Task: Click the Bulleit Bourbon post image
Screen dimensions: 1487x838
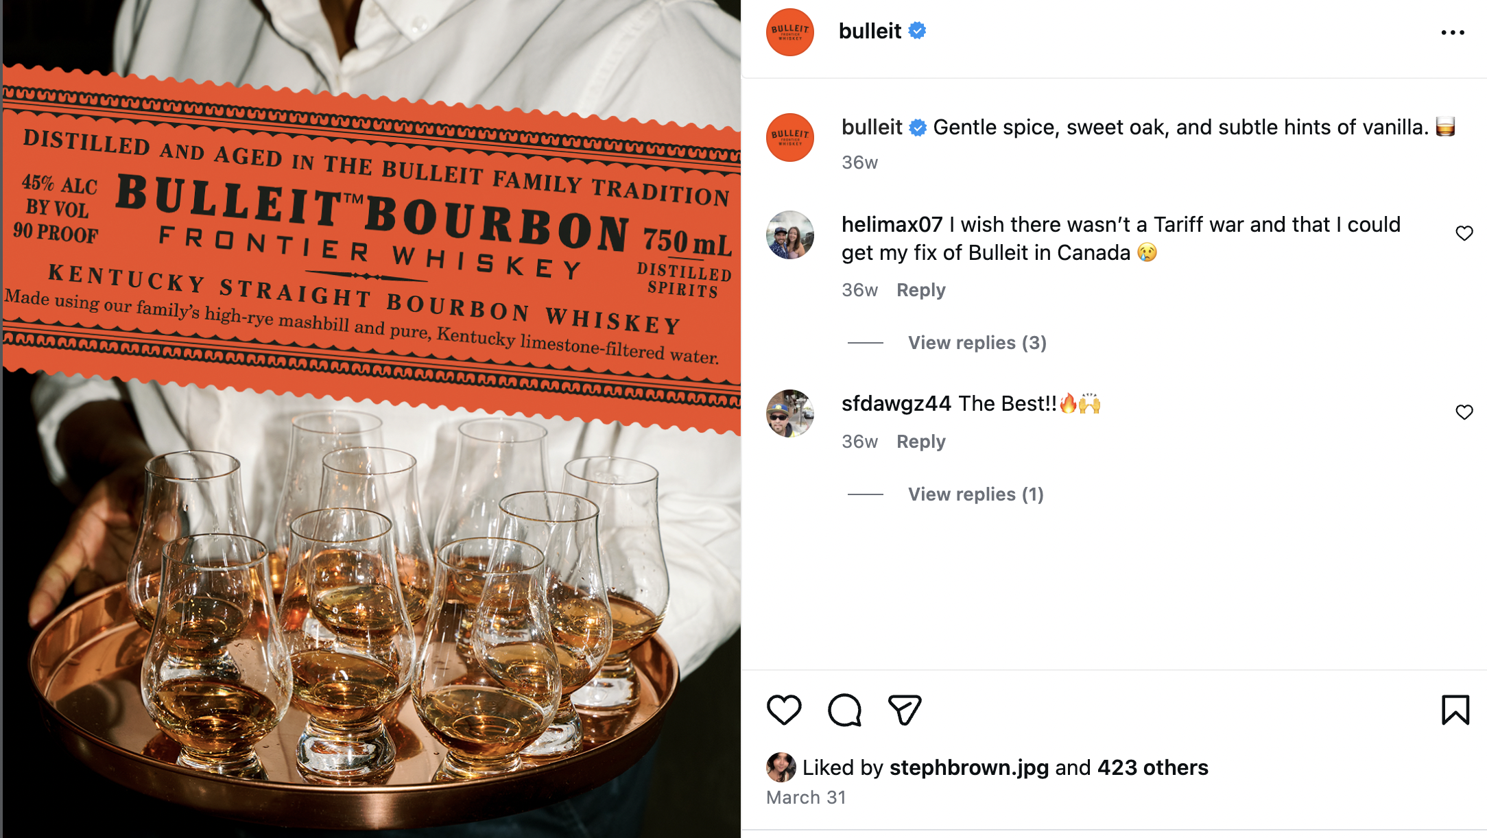Action: (x=370, y=419)
